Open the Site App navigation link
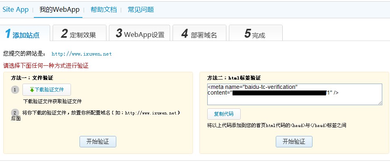Viewport: 390px width, 166px height. tap(16, 9)
